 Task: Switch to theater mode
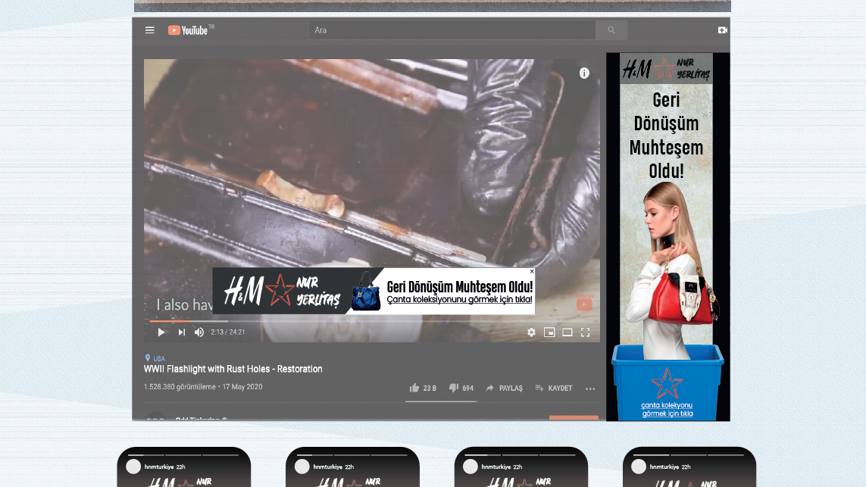point(567,332)
